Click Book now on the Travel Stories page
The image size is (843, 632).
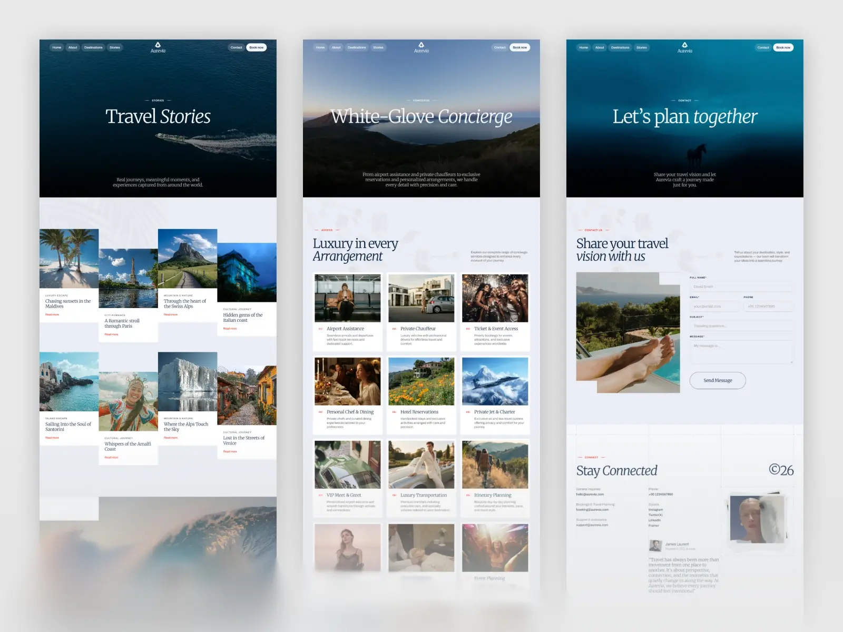tap(257, 47)
